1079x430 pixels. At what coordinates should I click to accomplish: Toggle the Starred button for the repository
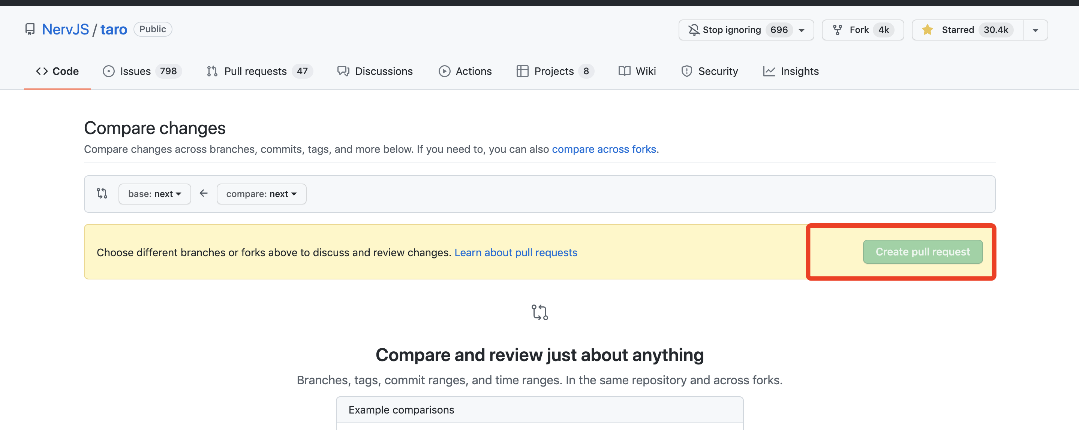(967, 30)
